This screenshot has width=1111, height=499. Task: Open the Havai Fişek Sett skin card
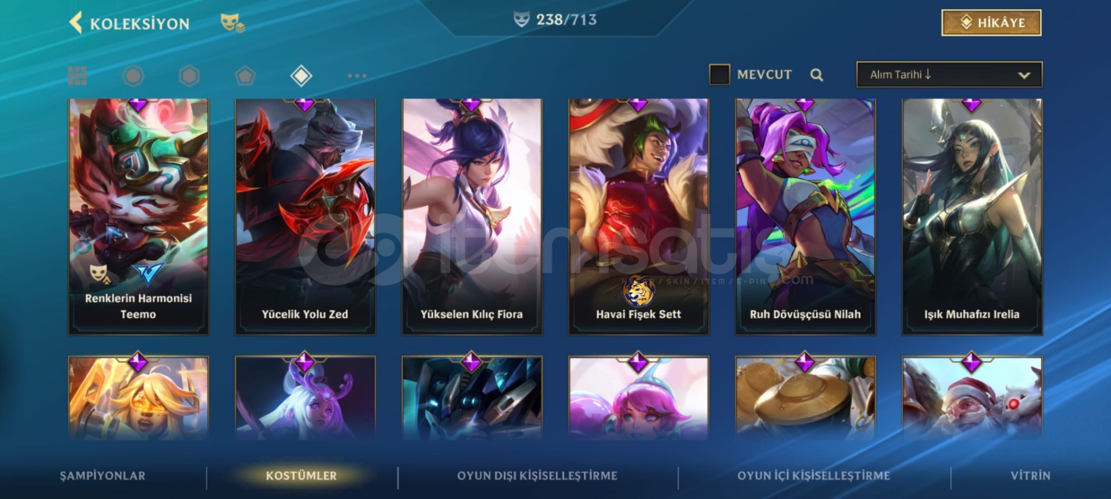pos(638,216)
